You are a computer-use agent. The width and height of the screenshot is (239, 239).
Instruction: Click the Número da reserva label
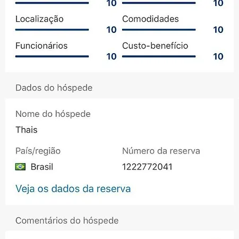[161, 151]
